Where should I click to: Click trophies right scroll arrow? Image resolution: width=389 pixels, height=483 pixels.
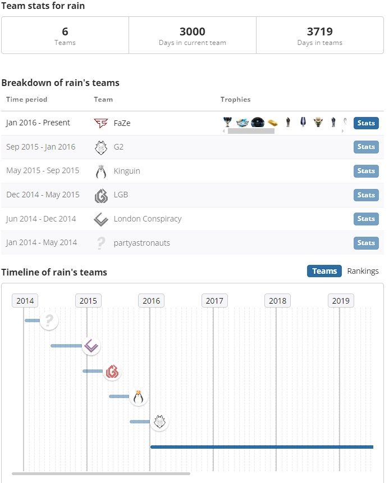342,131
